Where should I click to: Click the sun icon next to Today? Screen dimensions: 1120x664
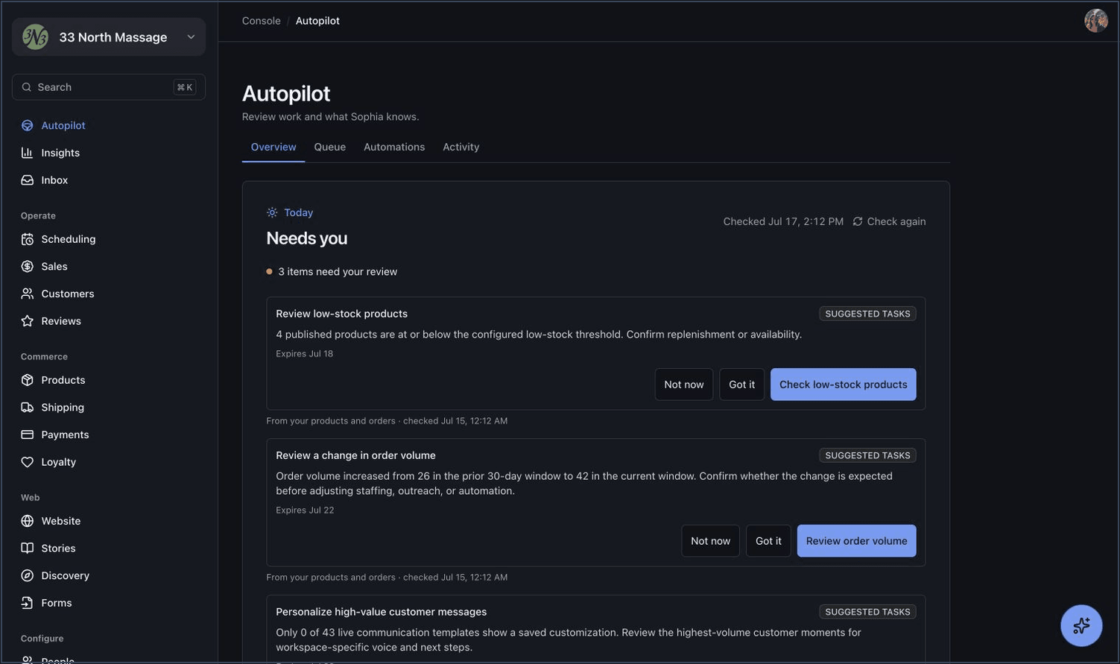(272, 212)
